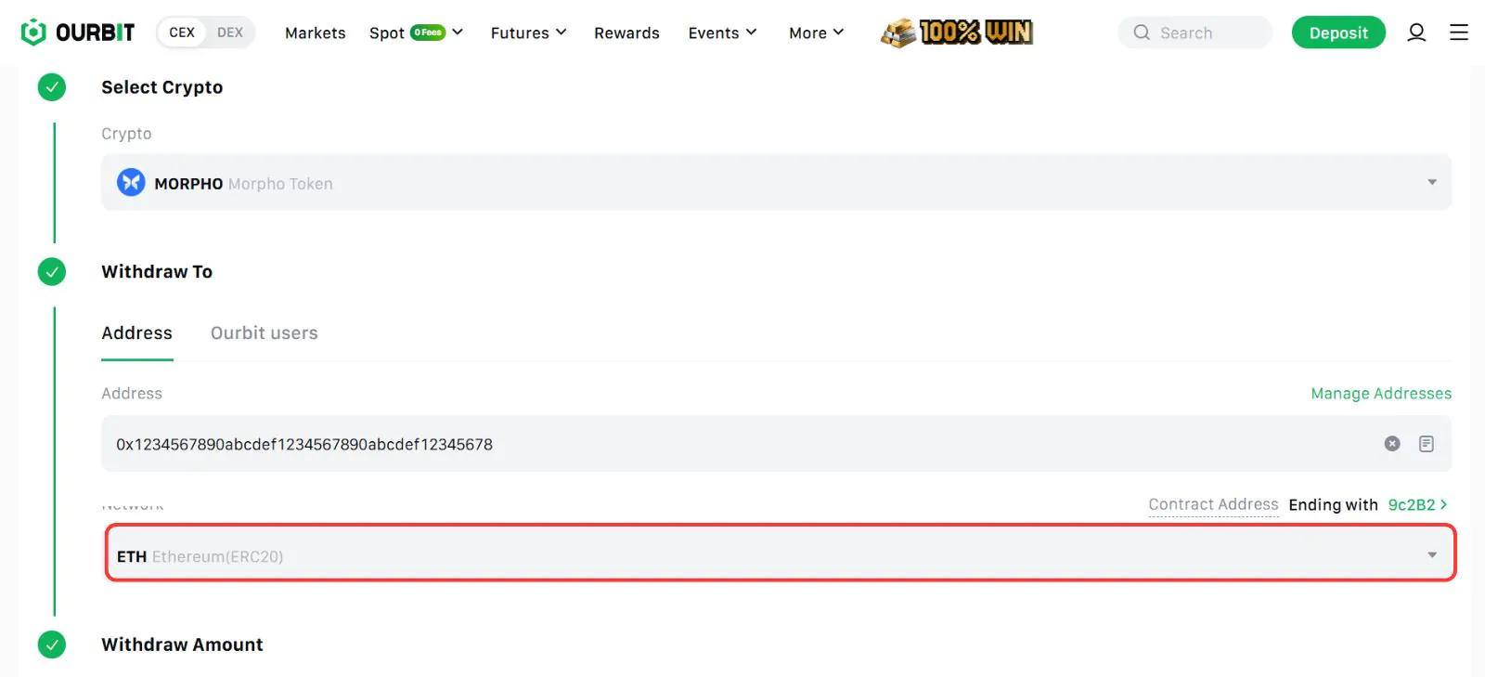Screen dimensions: 1485x677
Task: Expand the Futures menu
Action: tap(528, 33)
